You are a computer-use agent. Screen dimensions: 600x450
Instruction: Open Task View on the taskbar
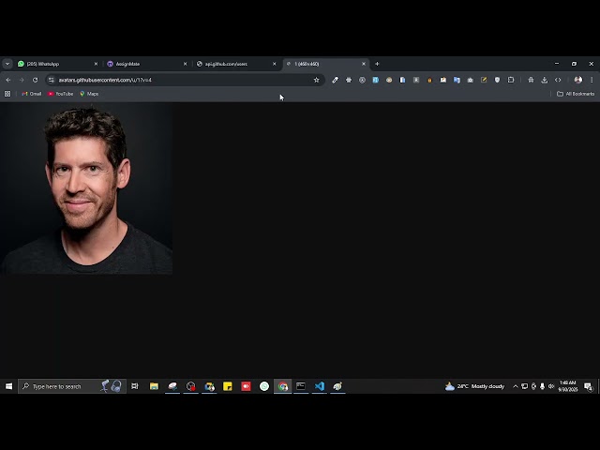[135, 386]
